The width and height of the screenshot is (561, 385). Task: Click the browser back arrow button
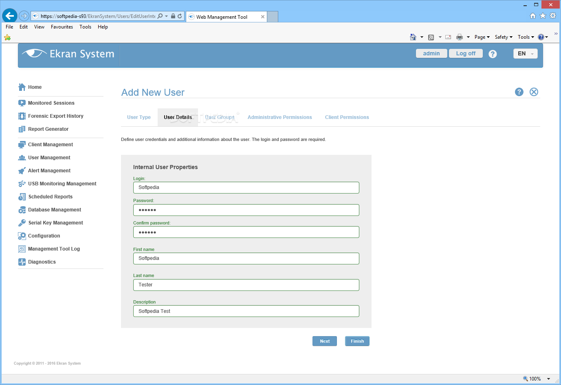[x=10, y=16]
